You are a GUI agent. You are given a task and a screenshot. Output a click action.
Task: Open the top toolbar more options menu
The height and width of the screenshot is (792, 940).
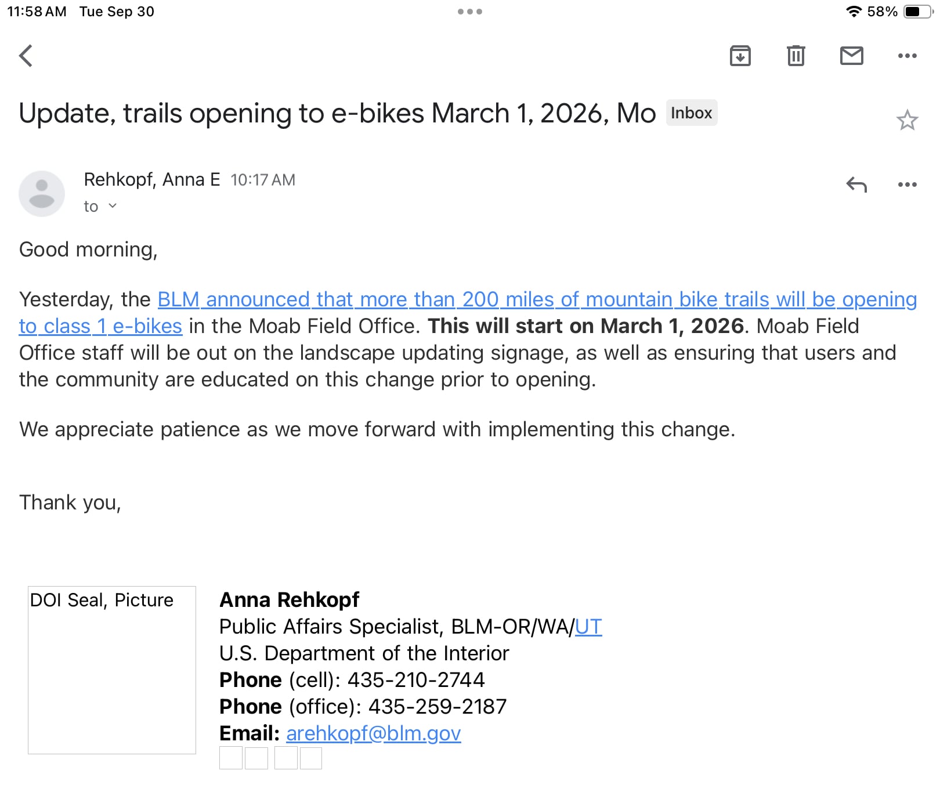907,56
